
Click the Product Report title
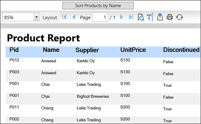pos(43,38)
